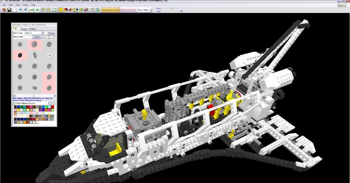350x183 pixels.
Task: Pick a red color swatch
Action: point(27,107)
